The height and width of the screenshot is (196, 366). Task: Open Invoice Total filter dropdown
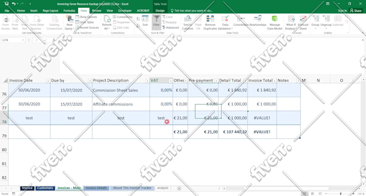pyautogui.click(x=274, y=81)
